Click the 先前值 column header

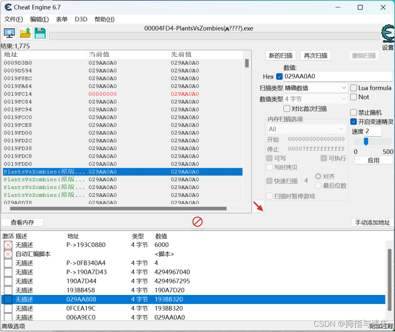(x=206, y=55)
